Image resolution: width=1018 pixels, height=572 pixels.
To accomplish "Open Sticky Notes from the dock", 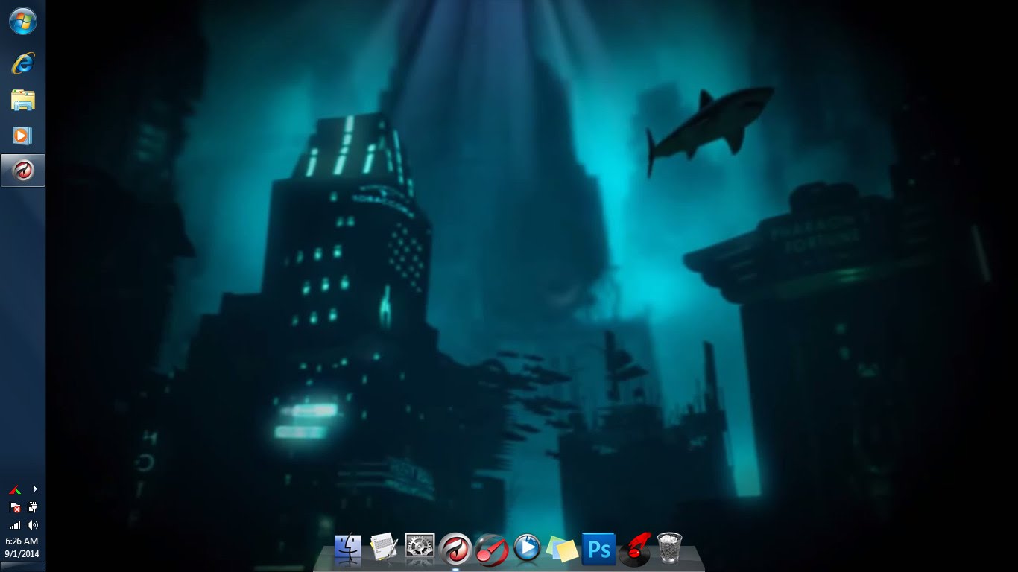I will pos(563,550).
